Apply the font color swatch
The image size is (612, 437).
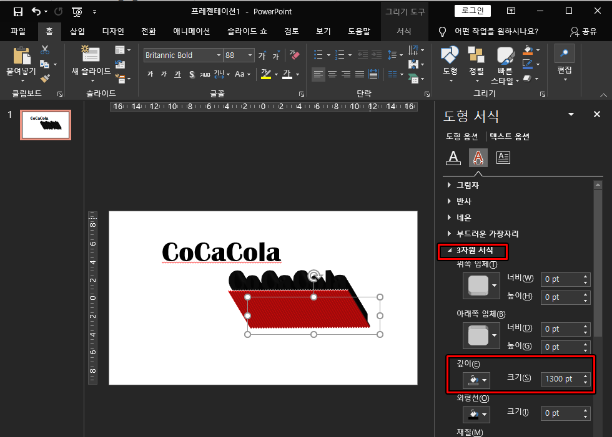[x=287, y=74]
